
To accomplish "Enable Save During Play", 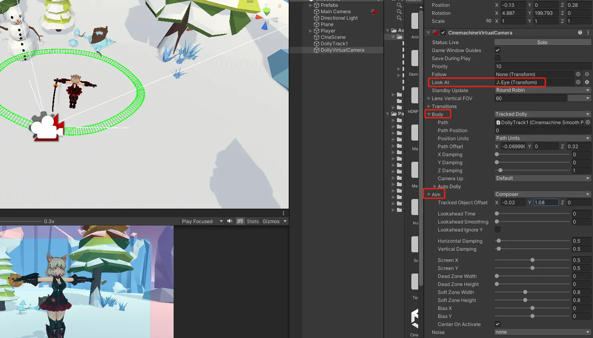I will (x=498, y=58).
